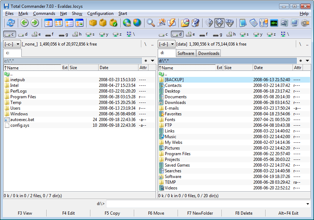
Task: Click the paper with blue pen icon
Action: pyautogui.click(x=195, y=23)
